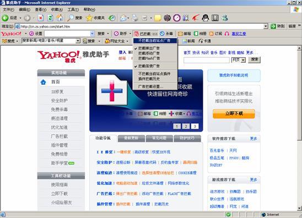Image resolution: width=302 pixels, height=218 pixels.
Task: Open the 网页 search type dropdown on the page
Action: tap(243, 60)
